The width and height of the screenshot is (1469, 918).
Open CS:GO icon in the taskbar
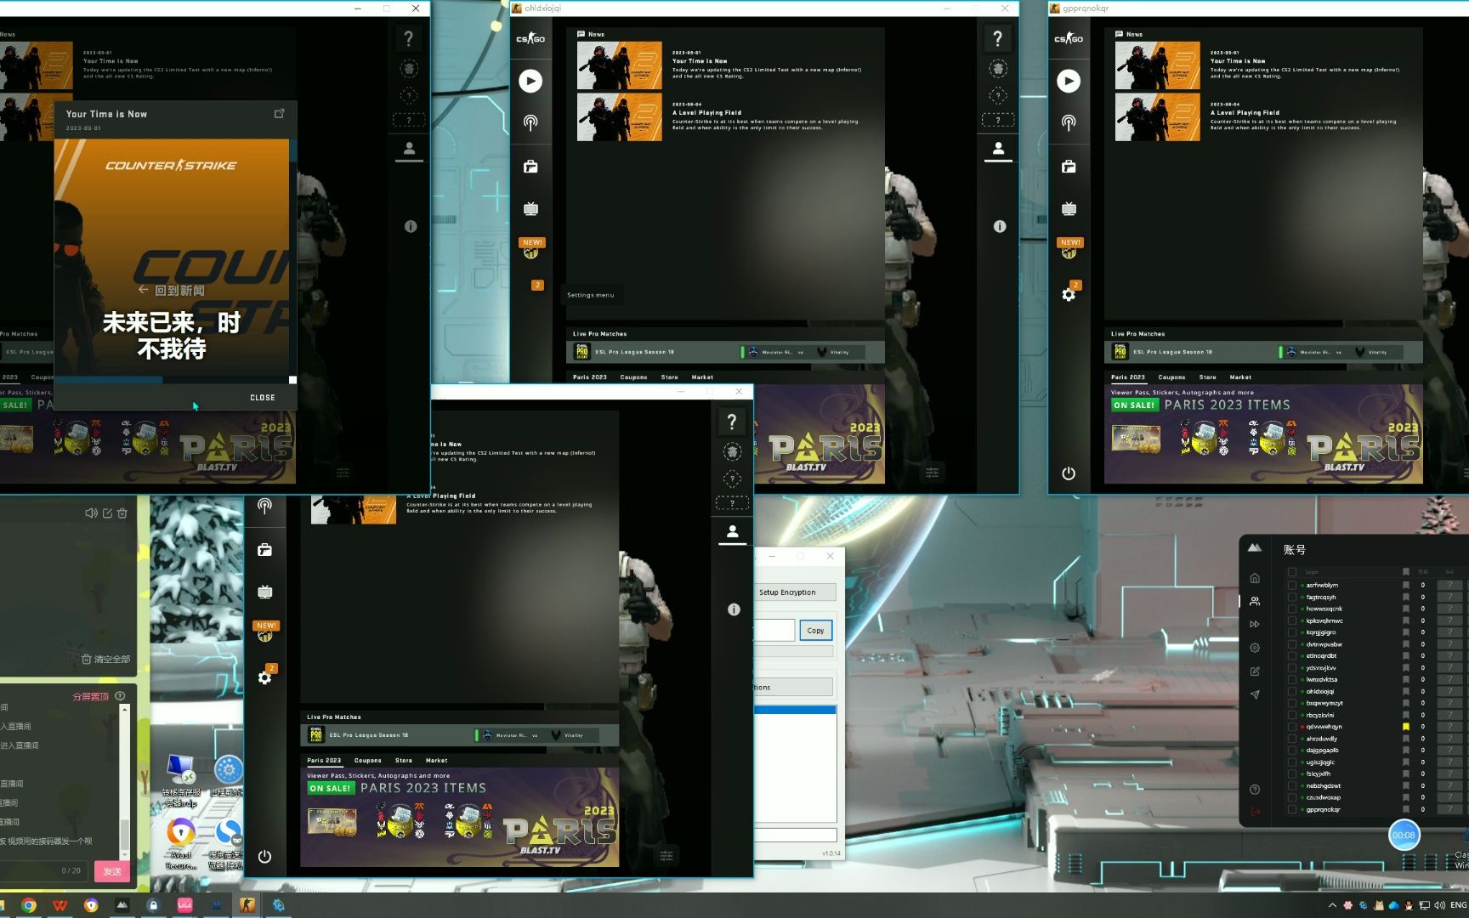coord(247,905)
